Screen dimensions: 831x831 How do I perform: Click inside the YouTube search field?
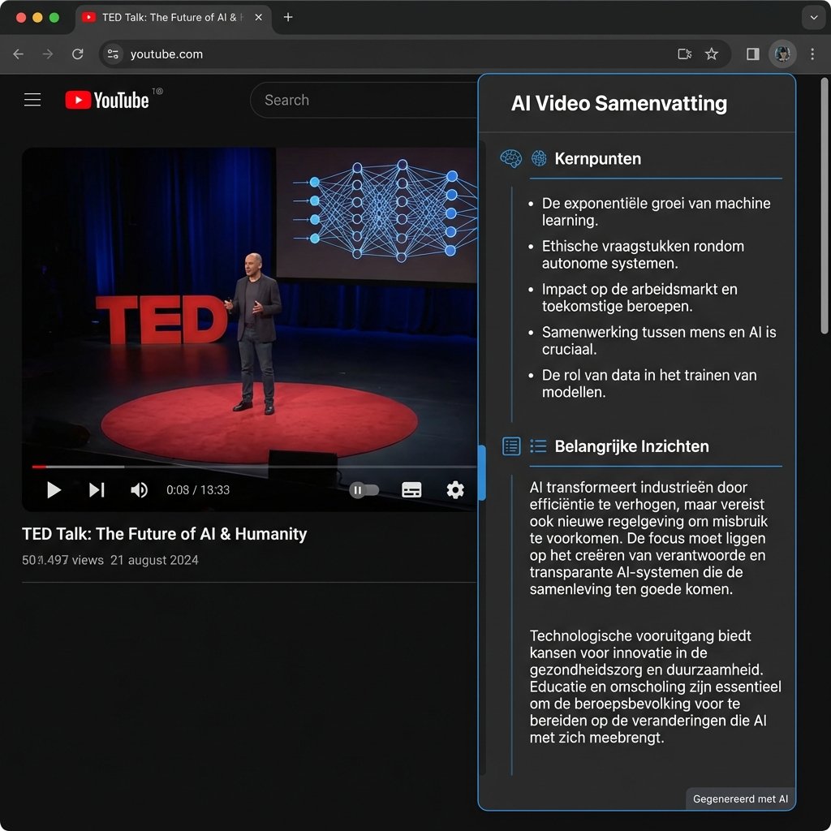(365, 100)
